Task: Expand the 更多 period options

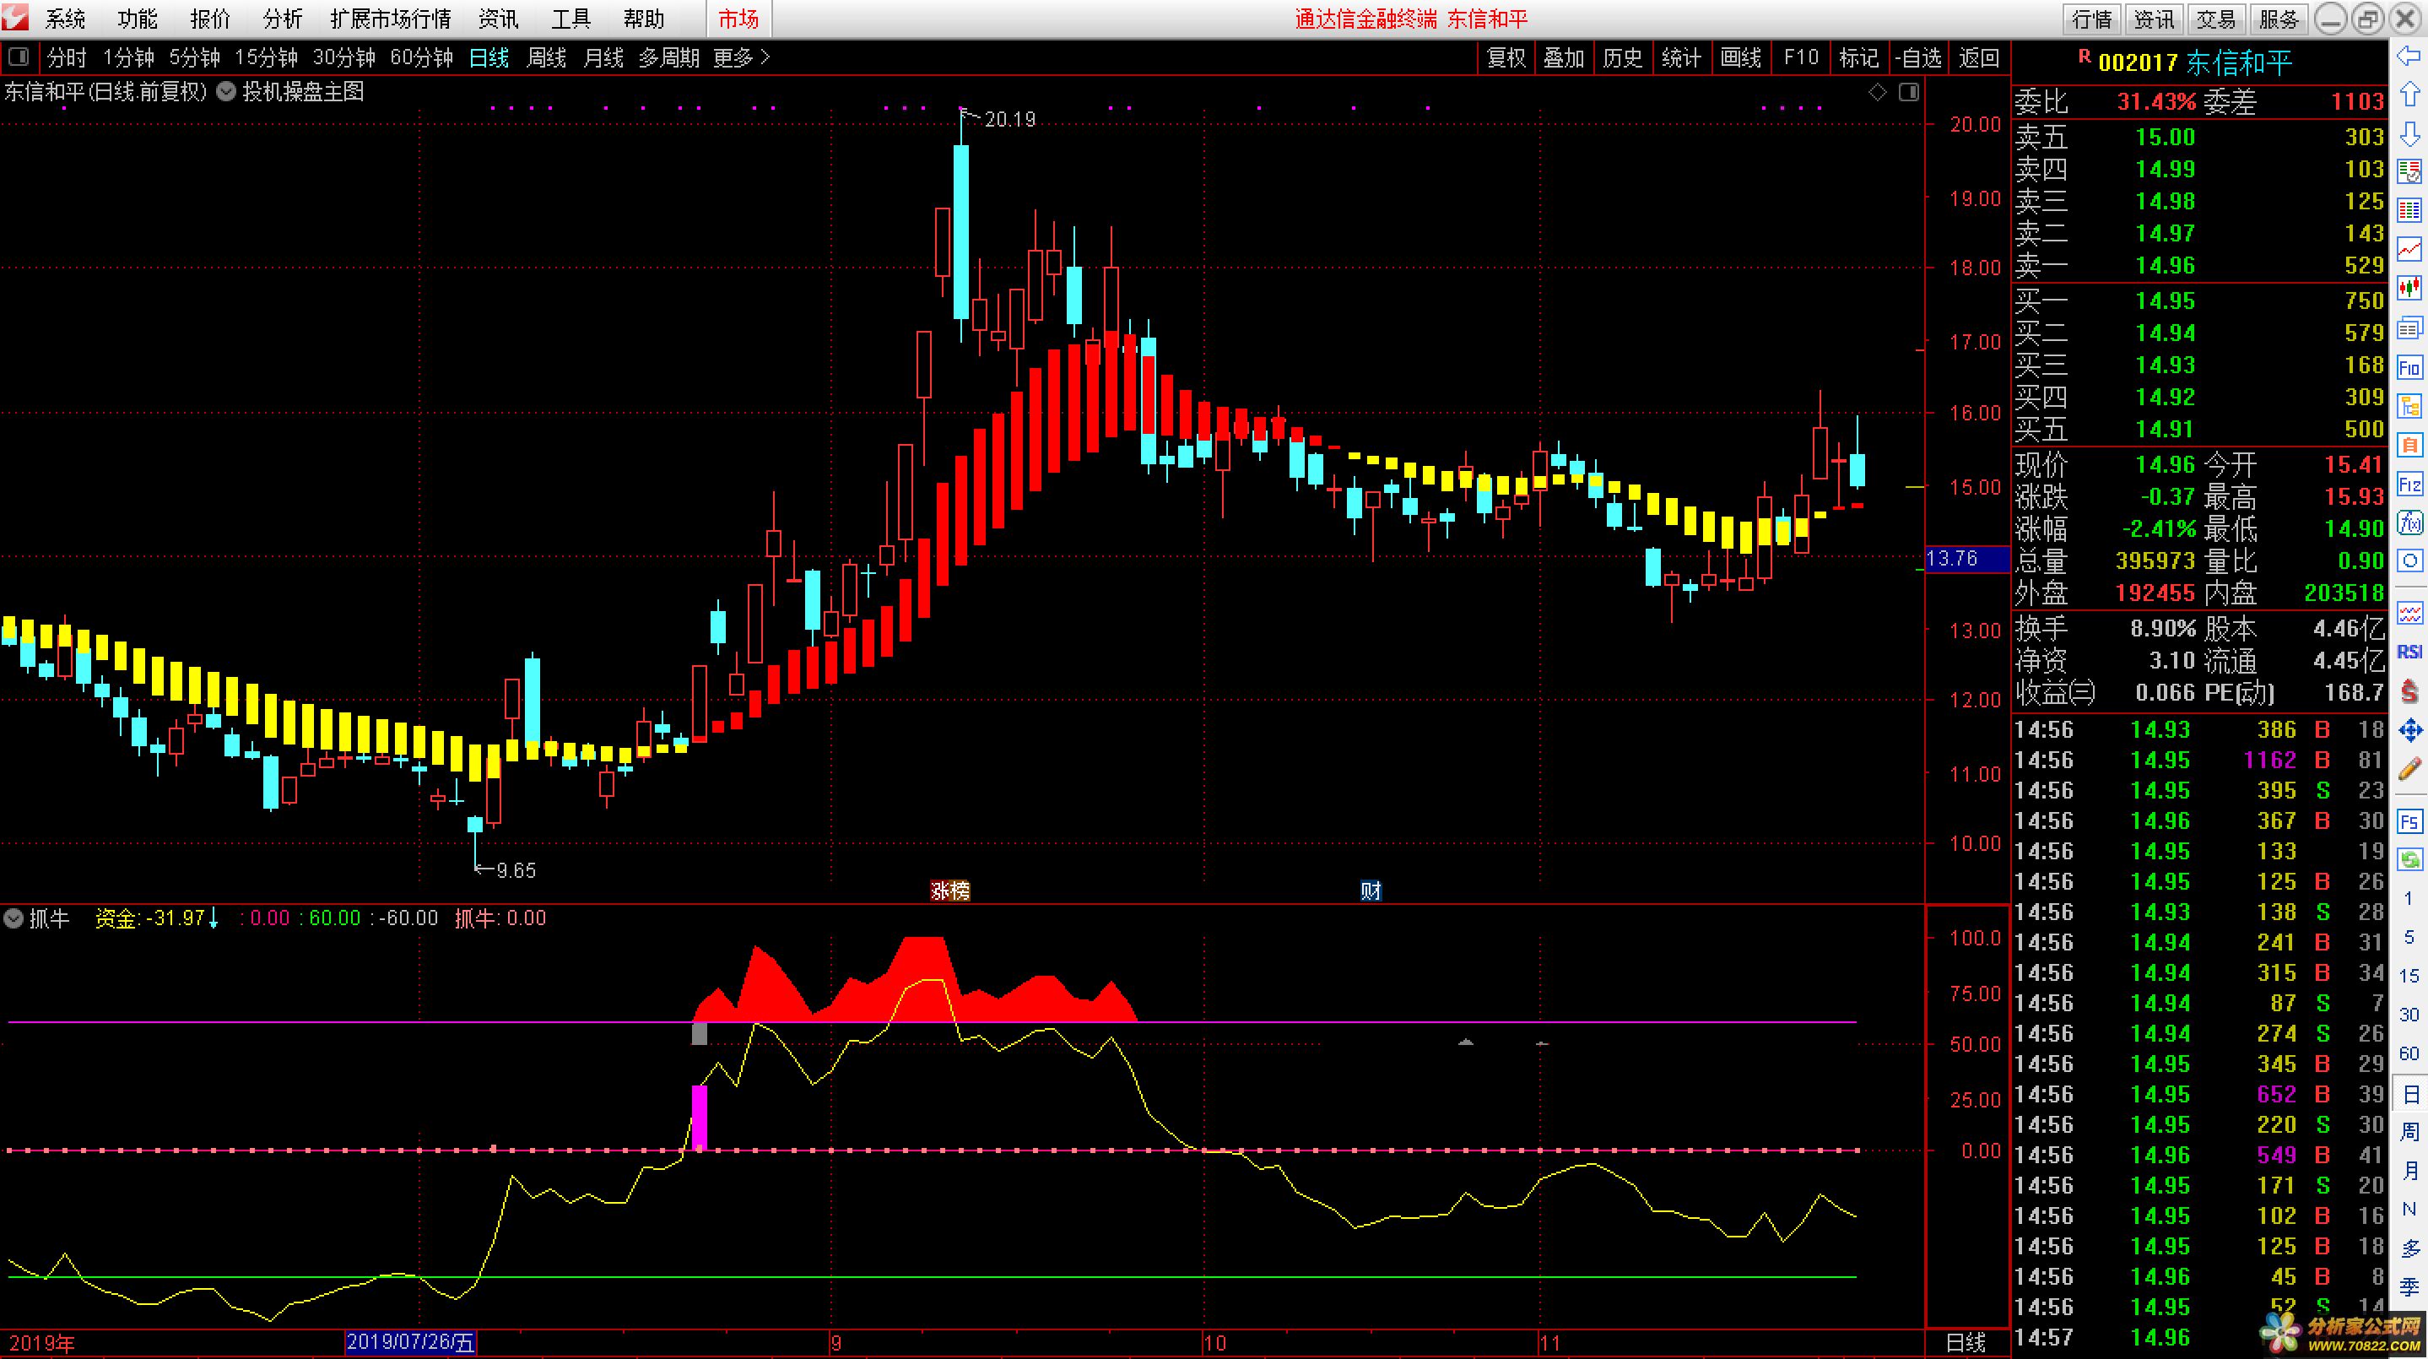Action: (x=742, y=57)
